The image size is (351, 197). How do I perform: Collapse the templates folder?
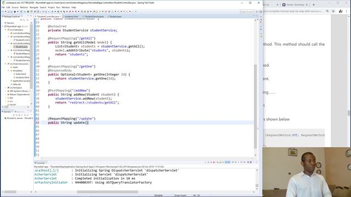(8, 71)
